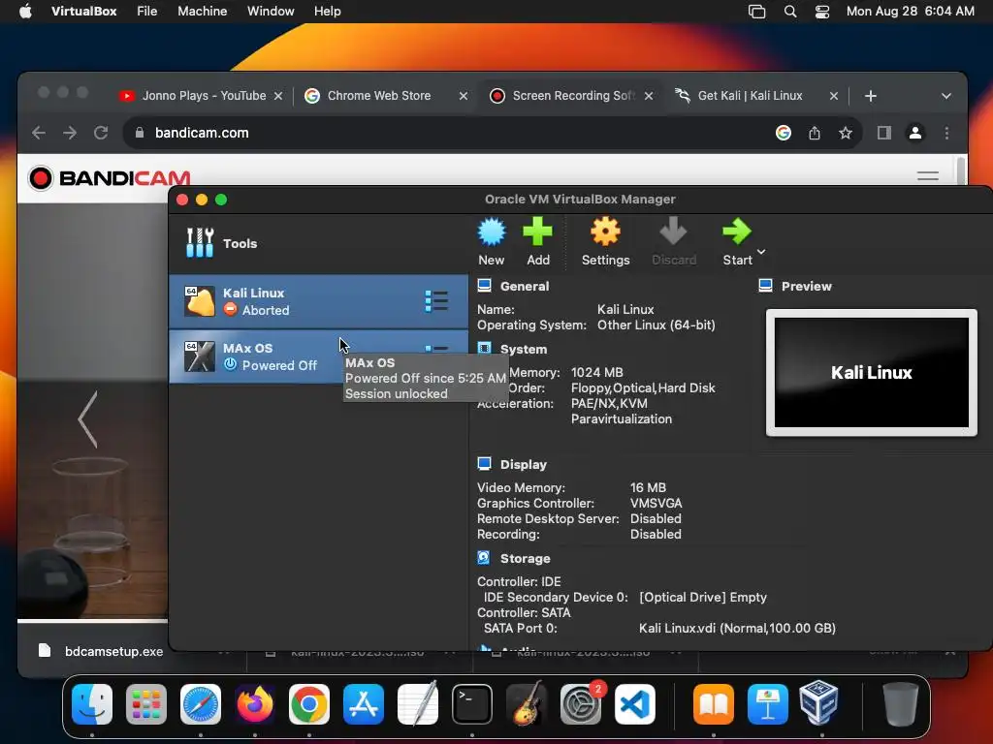
Task: Switch to Jonno Plays - YouTube tab
Action: (203, 96)
